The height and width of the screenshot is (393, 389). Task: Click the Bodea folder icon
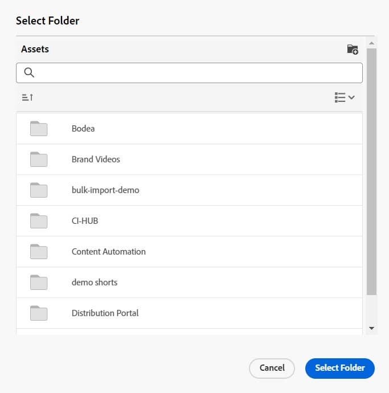(x=39, y=129)
